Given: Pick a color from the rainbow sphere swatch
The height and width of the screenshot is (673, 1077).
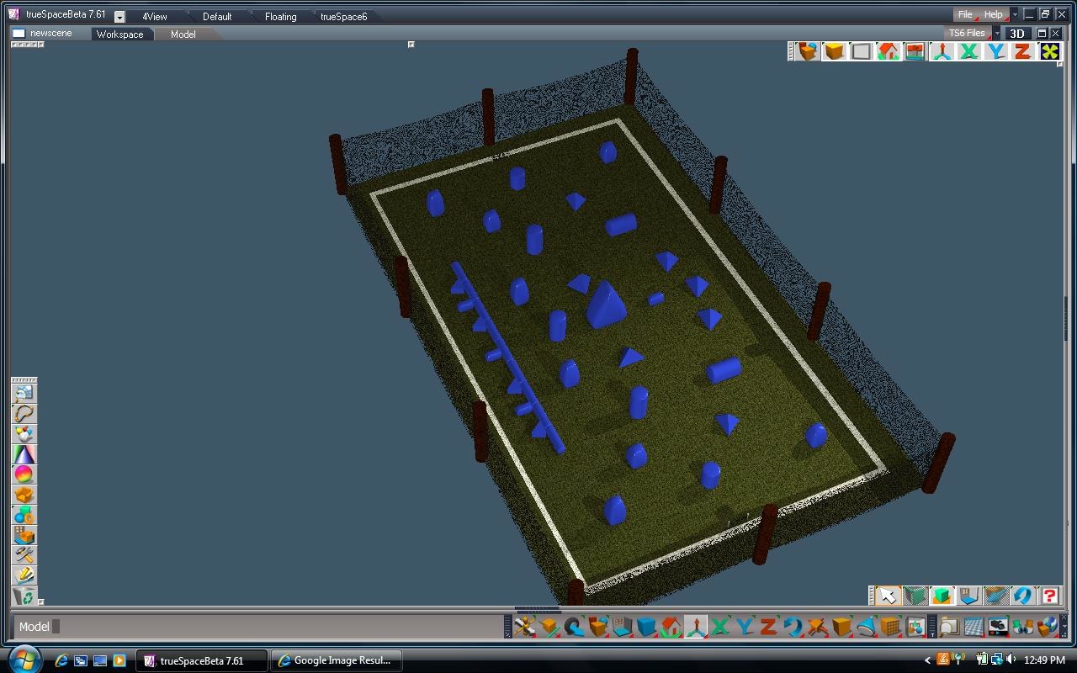Looking at the screenshot, I should [x=23, y=472].
